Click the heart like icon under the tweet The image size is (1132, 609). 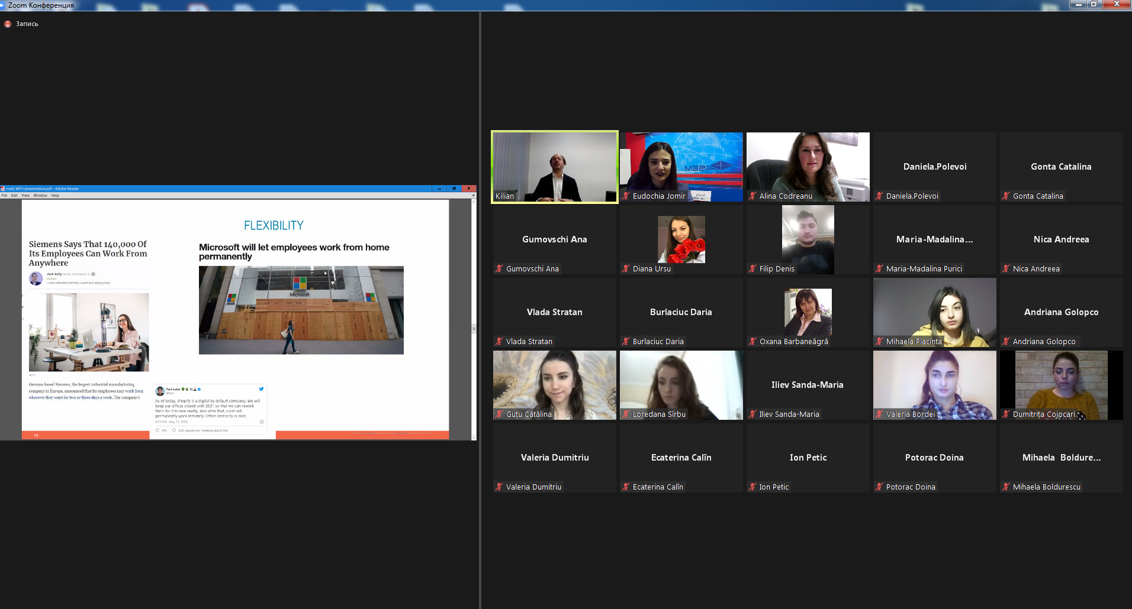point(157,430)
